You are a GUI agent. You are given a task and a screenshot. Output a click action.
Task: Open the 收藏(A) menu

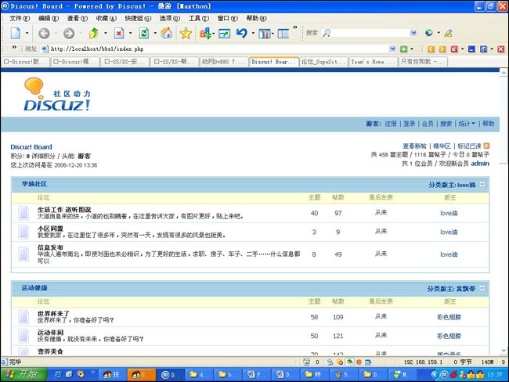tap(106, 19)
